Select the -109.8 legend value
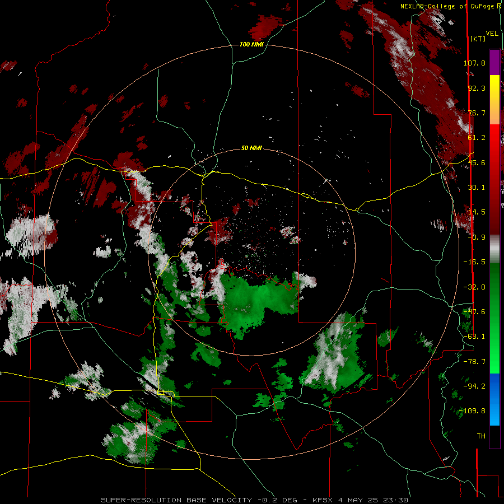 [473, 411]
